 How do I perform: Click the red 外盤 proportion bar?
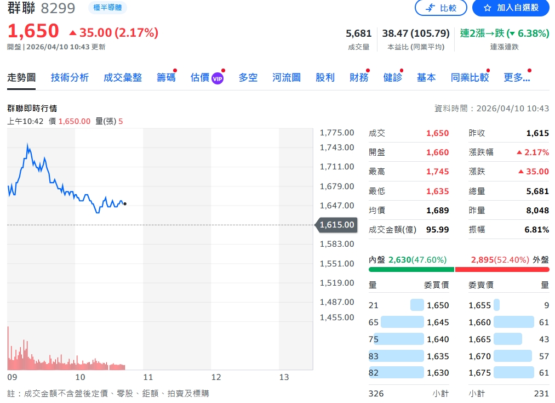point(502,270)
